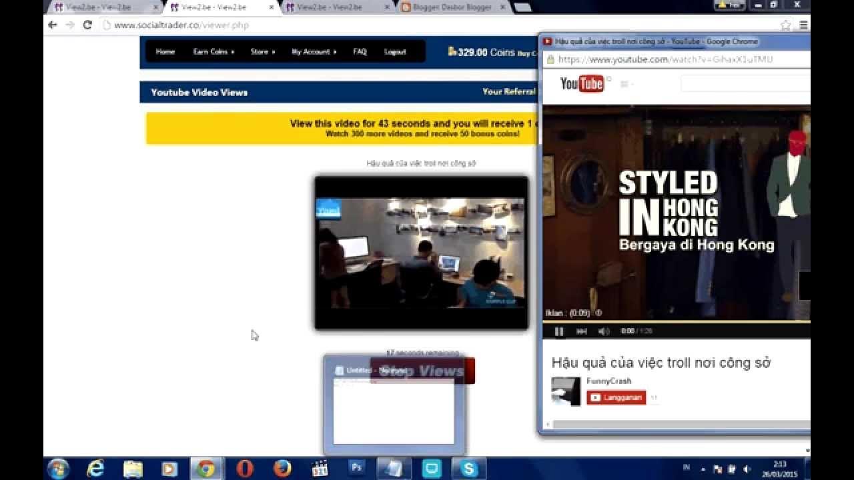This screenshot has width=854, height=480.
Task: Launch Internet Explorer from the taskbar
Action: [95, 469]
